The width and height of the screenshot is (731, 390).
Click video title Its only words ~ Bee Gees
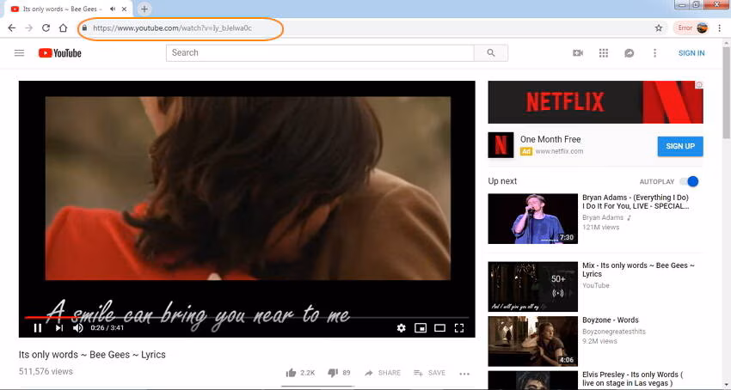pos(92,355)
